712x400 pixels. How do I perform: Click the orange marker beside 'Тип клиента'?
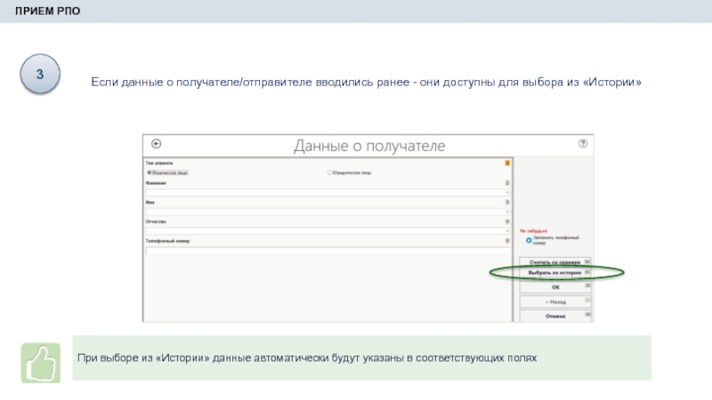pyautogui.click(x=507, y=163)
